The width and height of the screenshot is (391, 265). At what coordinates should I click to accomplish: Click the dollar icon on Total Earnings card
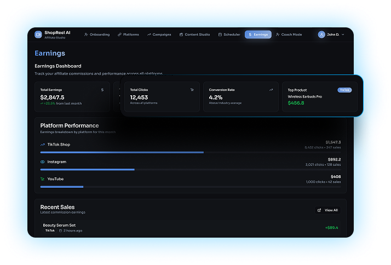(x=102, y=90)
